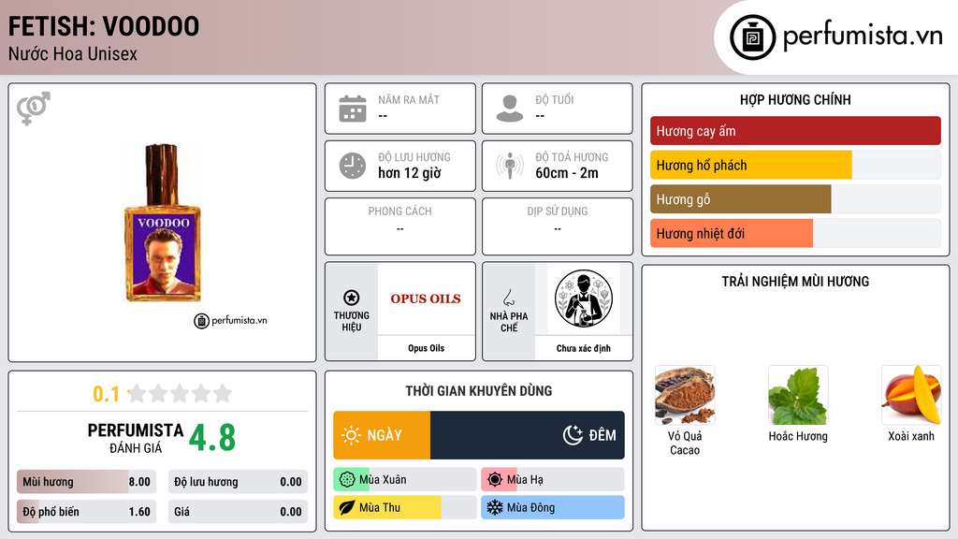Click the perfumista.vn site name in header
This screenshot has height=539, width=958.
click(863, 36)
